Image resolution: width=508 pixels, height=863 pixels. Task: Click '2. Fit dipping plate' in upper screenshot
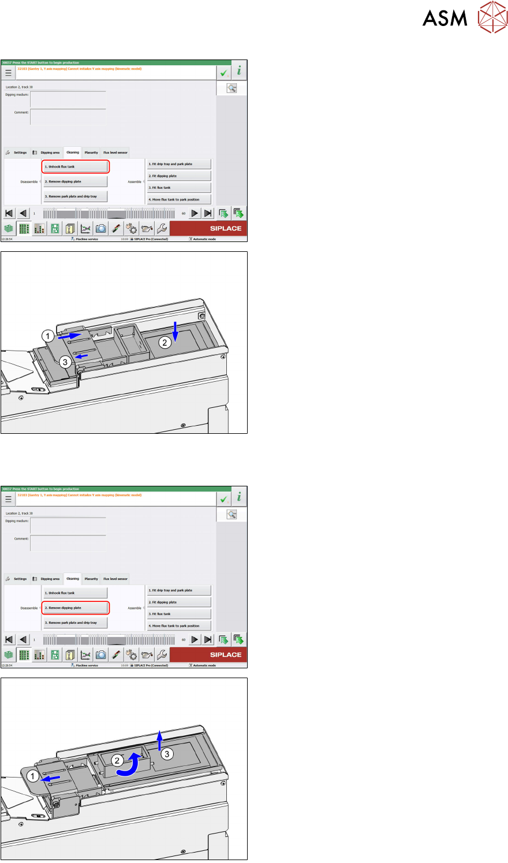coord(179,176)
